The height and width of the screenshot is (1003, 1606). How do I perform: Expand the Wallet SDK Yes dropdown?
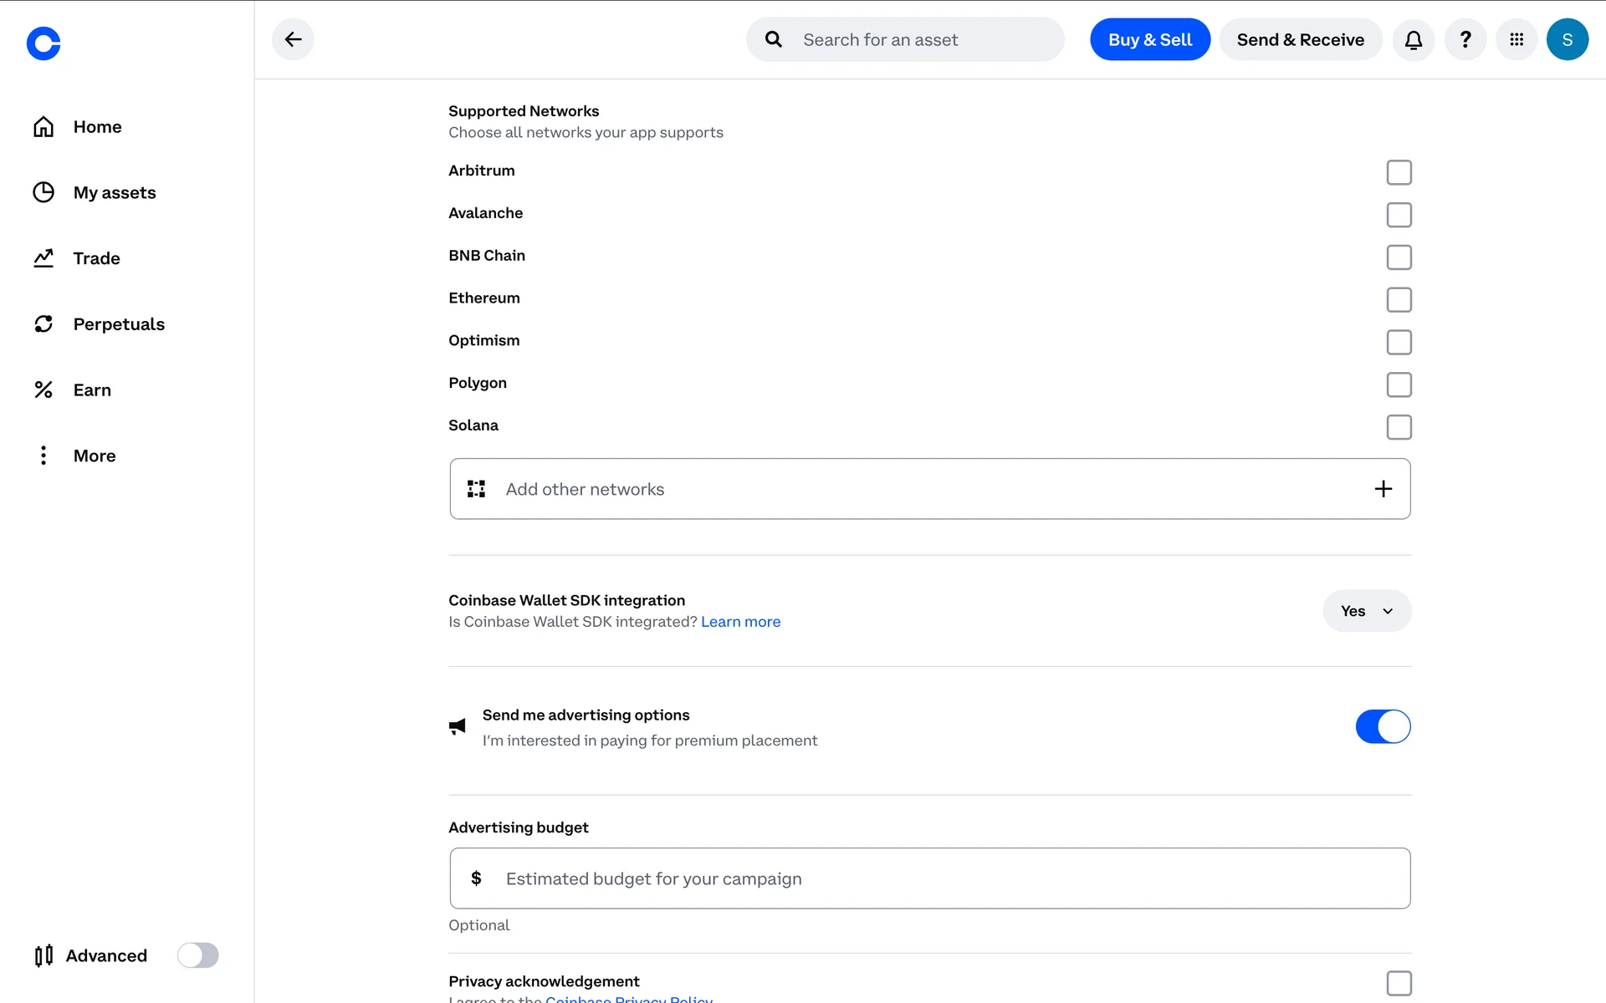coord(1367,611)
